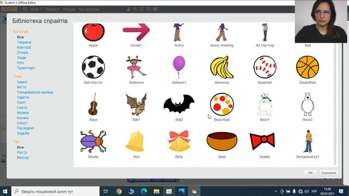Choose the Bear2 sprite
The width and height of the screenshot is (349, 196).
click(308, 104)
